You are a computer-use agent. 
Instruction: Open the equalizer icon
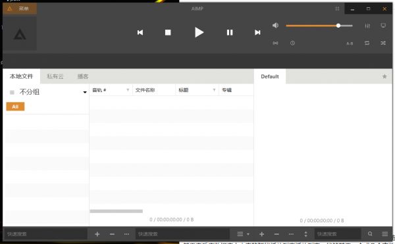[367, 26]
